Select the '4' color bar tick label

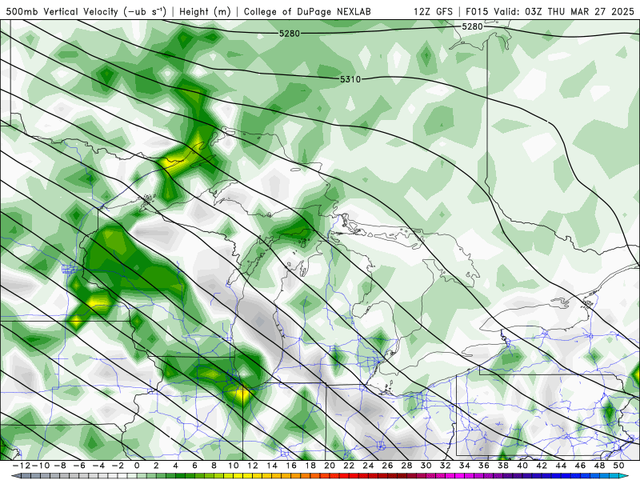175,466
